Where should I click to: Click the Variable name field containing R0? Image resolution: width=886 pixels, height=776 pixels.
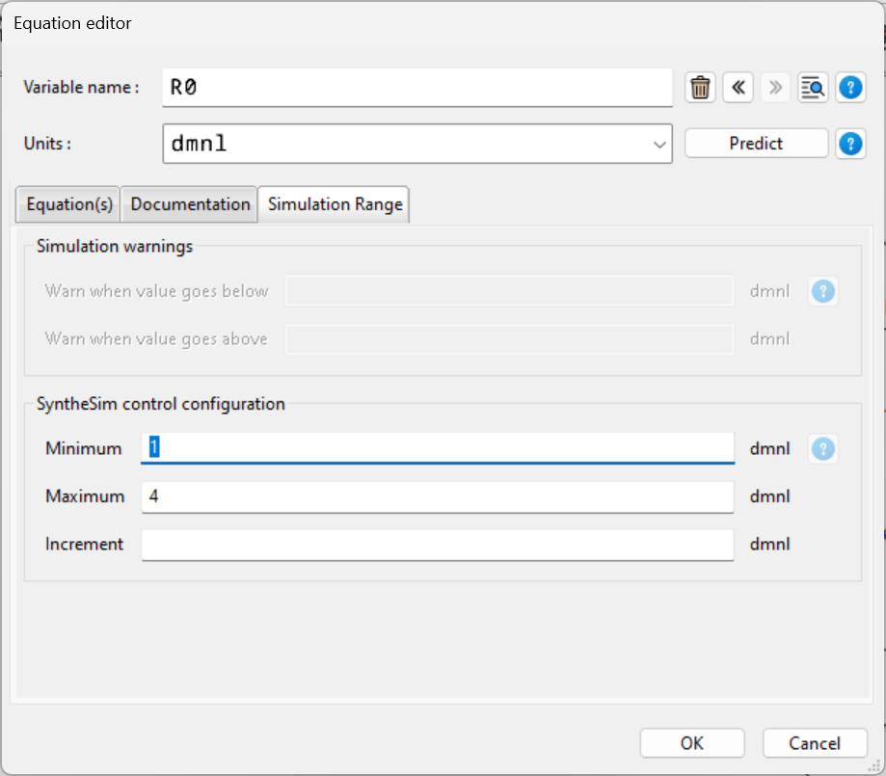[416, 88]
